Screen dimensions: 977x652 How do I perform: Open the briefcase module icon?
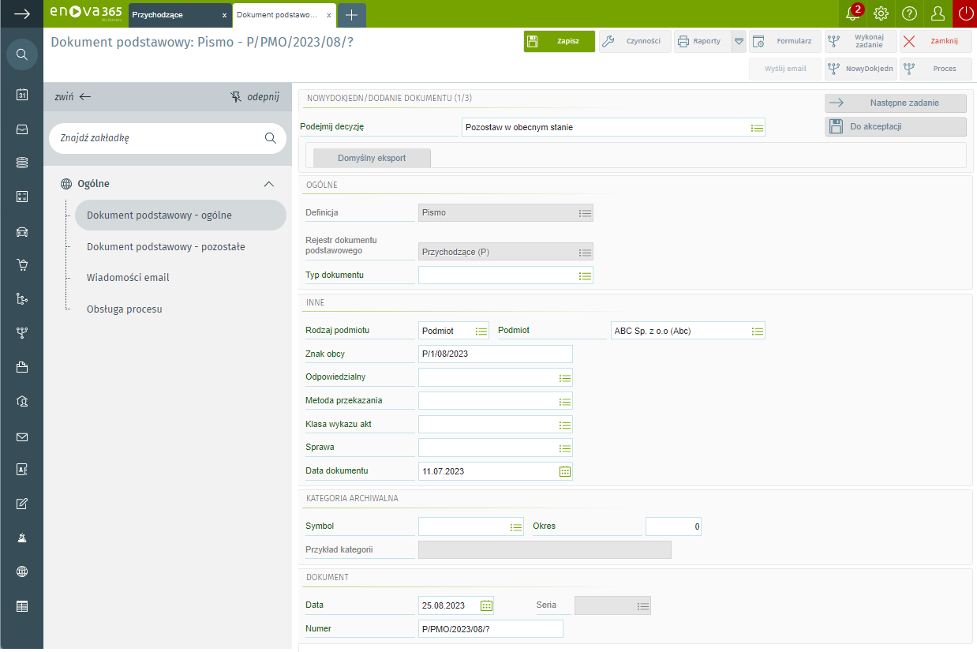click(x=22, y=368)
